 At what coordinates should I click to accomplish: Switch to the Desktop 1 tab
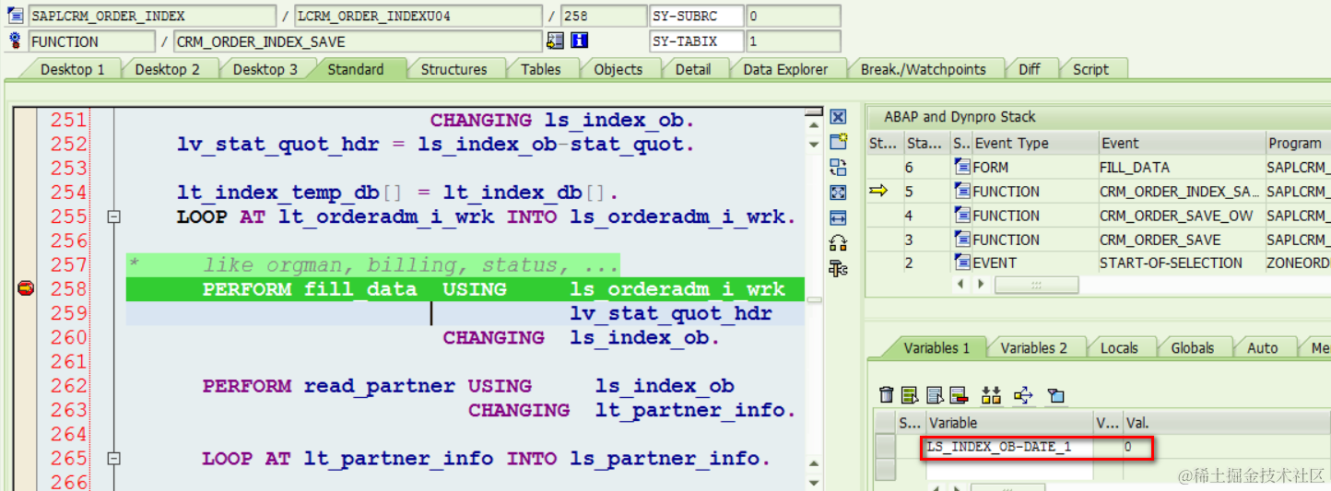point(72,69)
